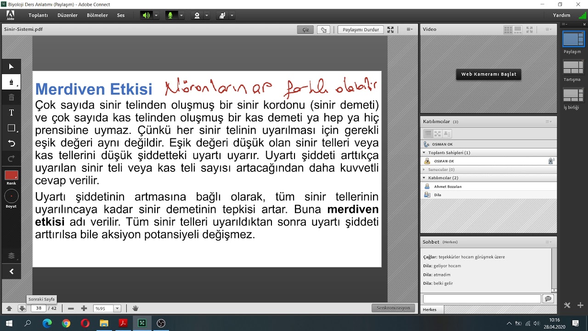Select the arrow pointer tool
This screenshot has width=588, height=331.
tap(11, 67)
